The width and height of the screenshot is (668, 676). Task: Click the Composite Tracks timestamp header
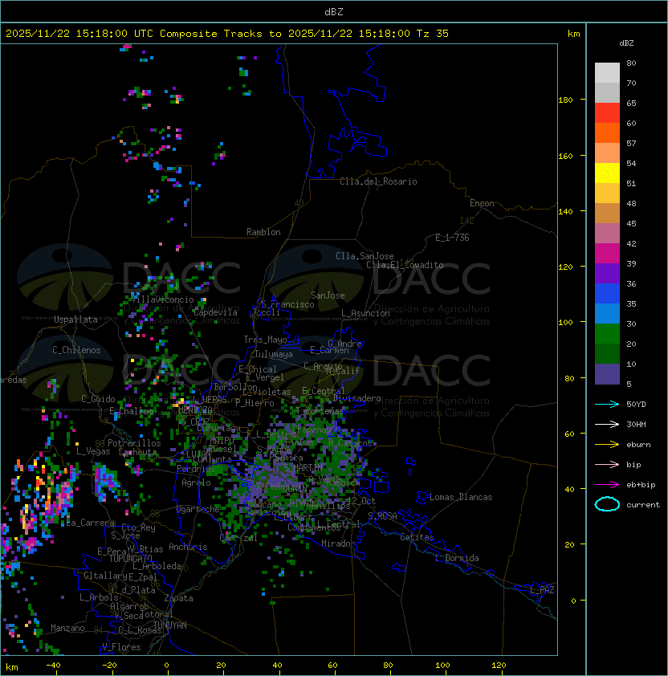[227, 34]
